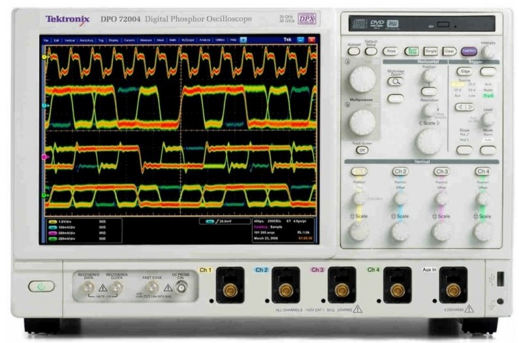
Task: Click the Horizontal Scale knob
Action: tap(429, 141)
